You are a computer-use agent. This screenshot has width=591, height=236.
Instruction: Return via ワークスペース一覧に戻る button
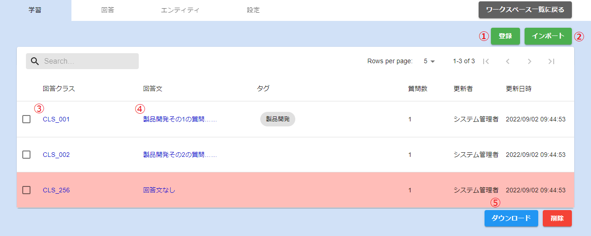pyautogui.click(x=525, y=10)
